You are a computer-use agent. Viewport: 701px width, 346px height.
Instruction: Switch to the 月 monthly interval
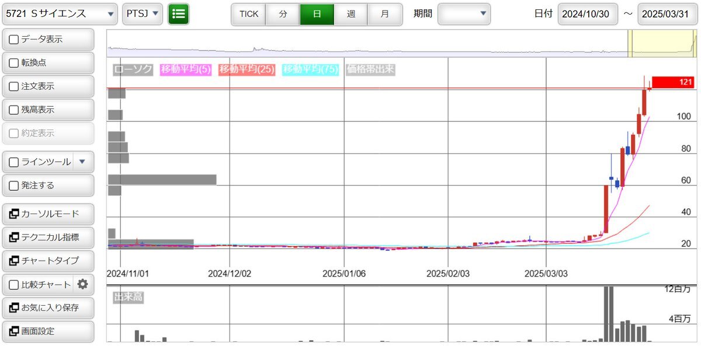(x=384, y=14)
